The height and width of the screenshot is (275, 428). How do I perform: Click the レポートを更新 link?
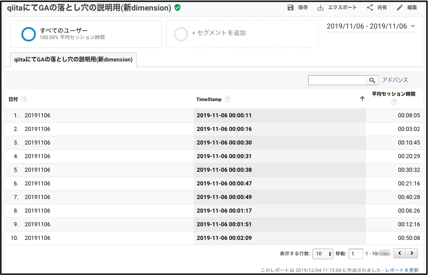point(402,270)
